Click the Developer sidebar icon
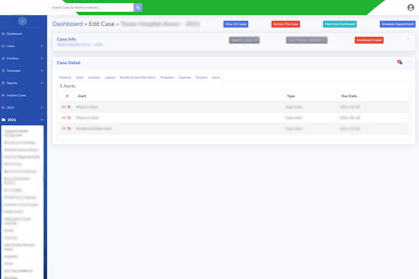 (x=3, y=71)
